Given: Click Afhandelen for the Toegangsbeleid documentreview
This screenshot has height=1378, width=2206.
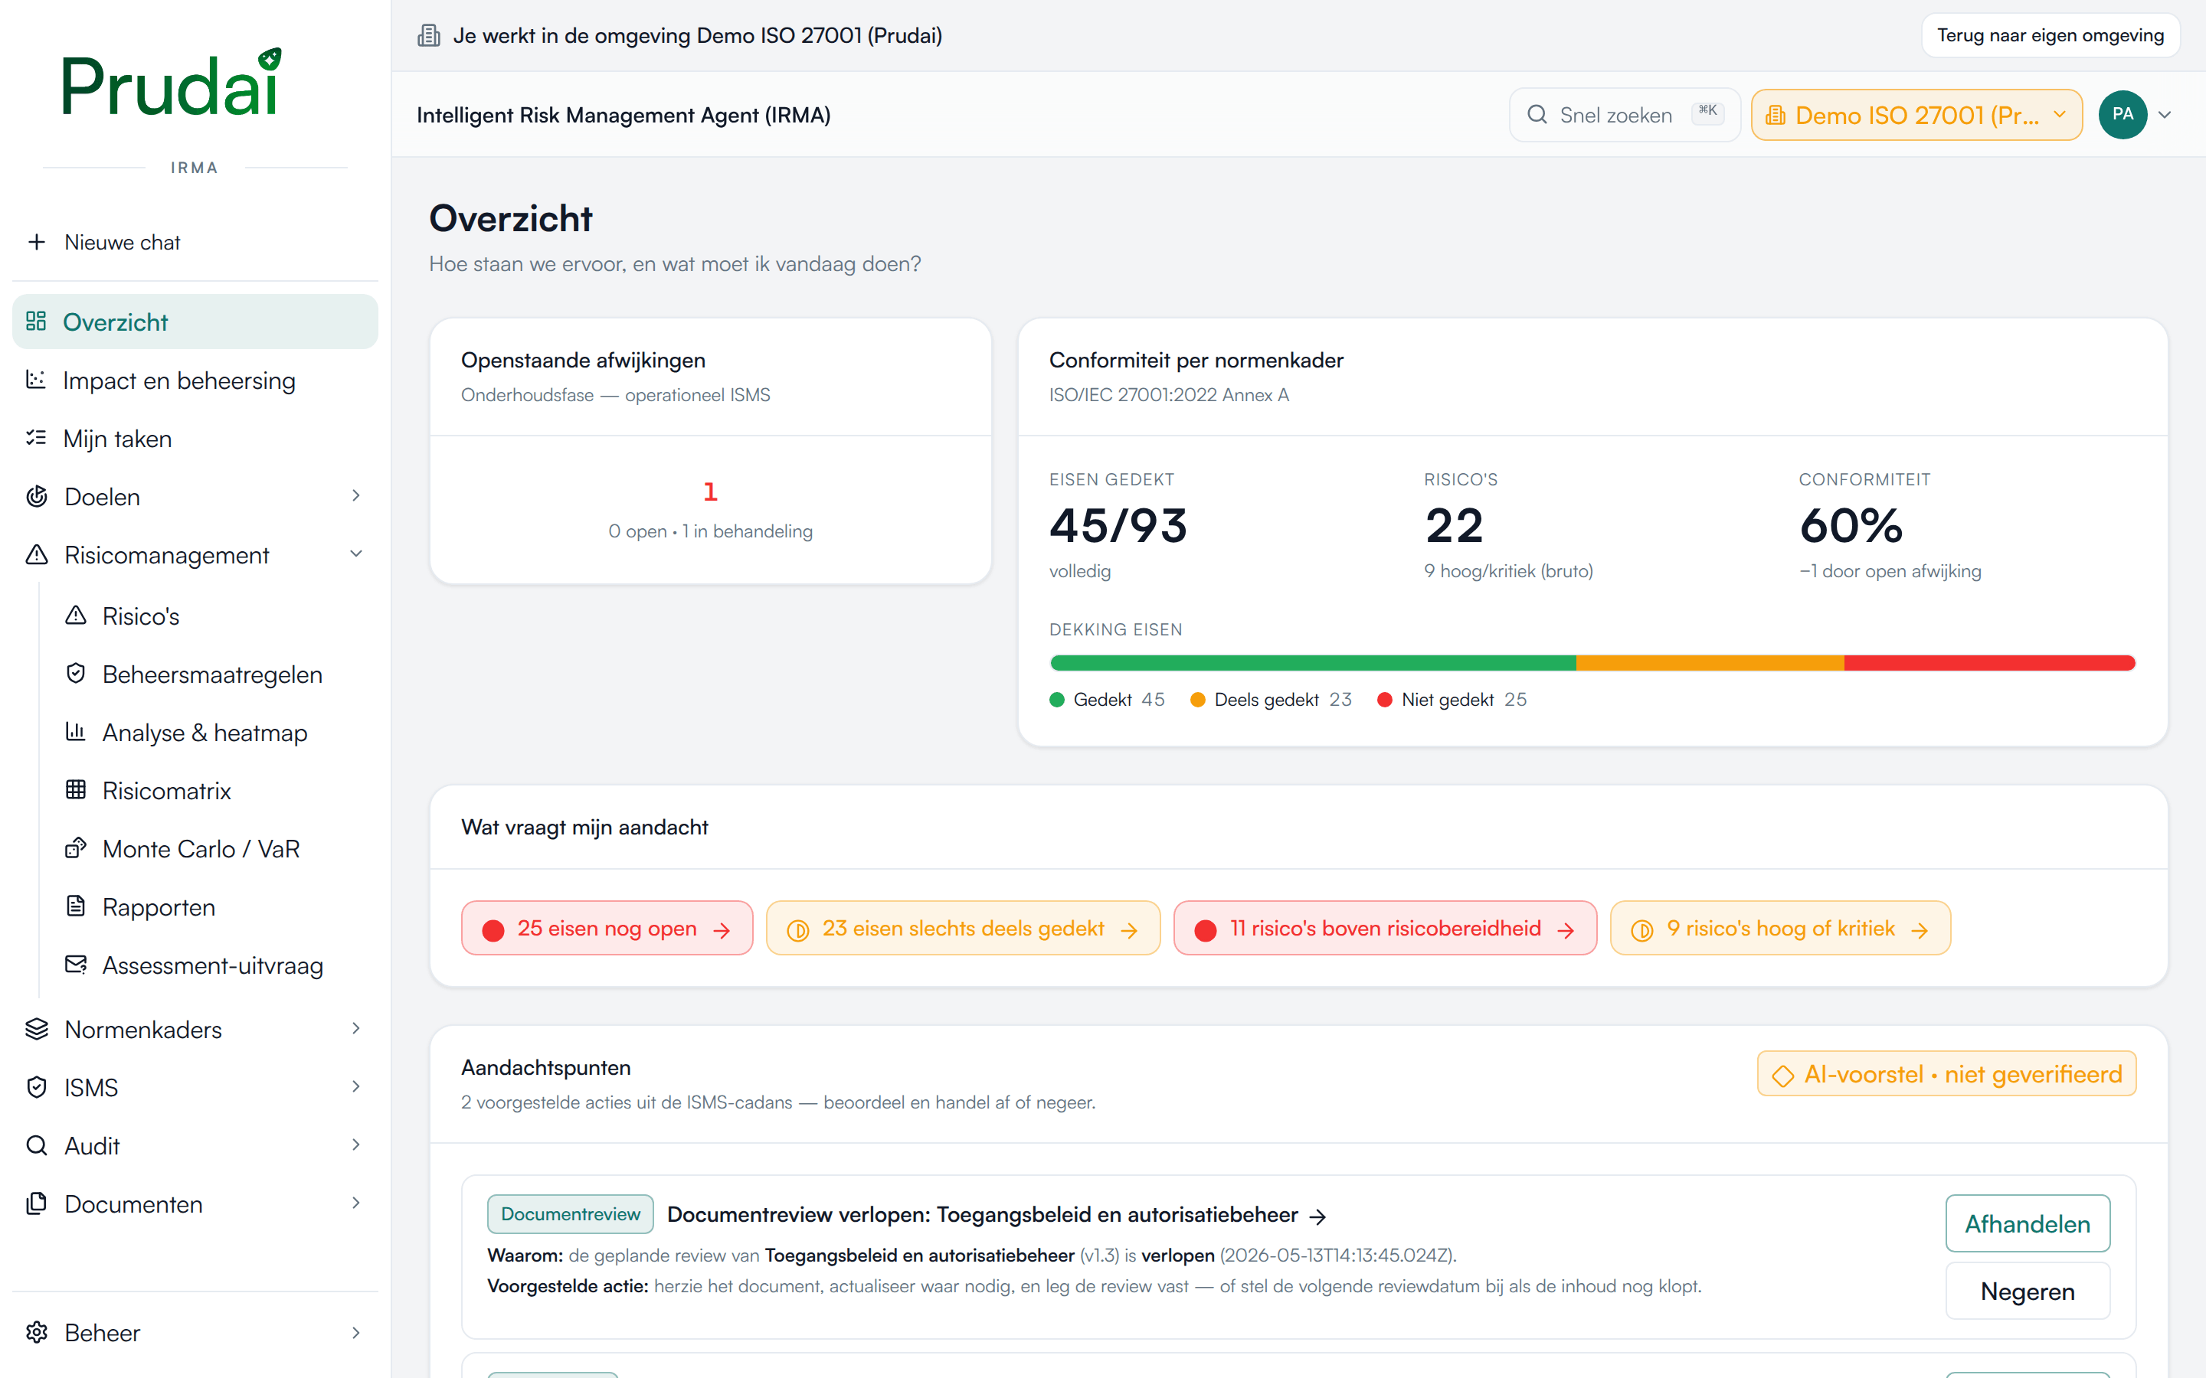Looking at the screenshot, I should tap(2027, 1223).
